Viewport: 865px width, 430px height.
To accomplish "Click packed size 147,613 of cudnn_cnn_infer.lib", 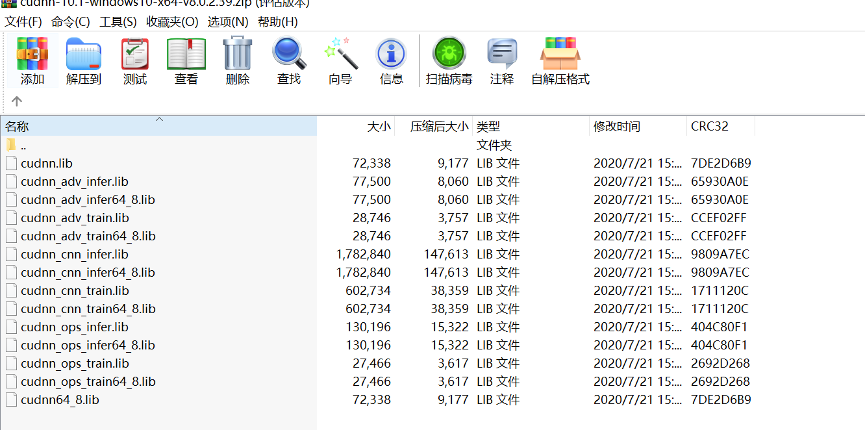I will (445, 254).
